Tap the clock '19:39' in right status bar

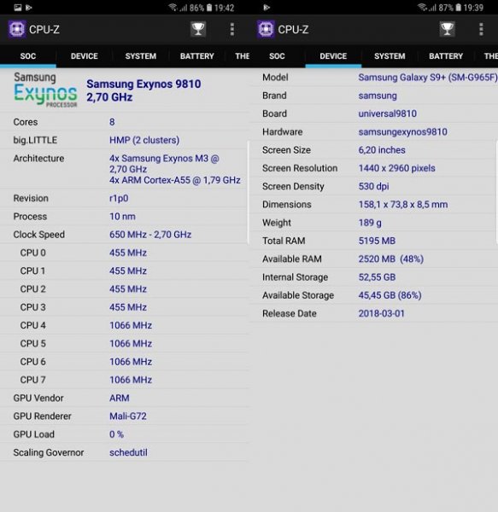point(473,7)
